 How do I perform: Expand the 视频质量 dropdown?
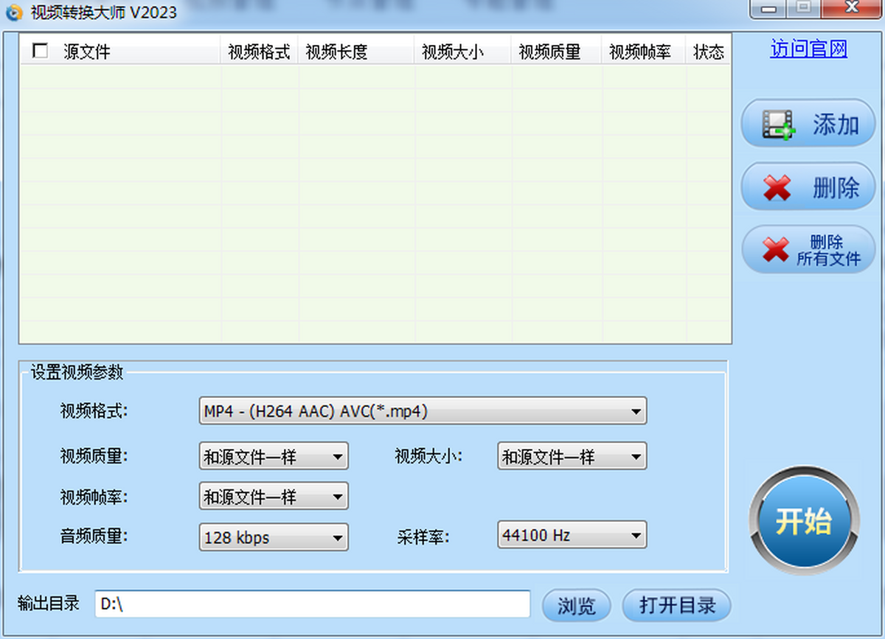(274, 456)
